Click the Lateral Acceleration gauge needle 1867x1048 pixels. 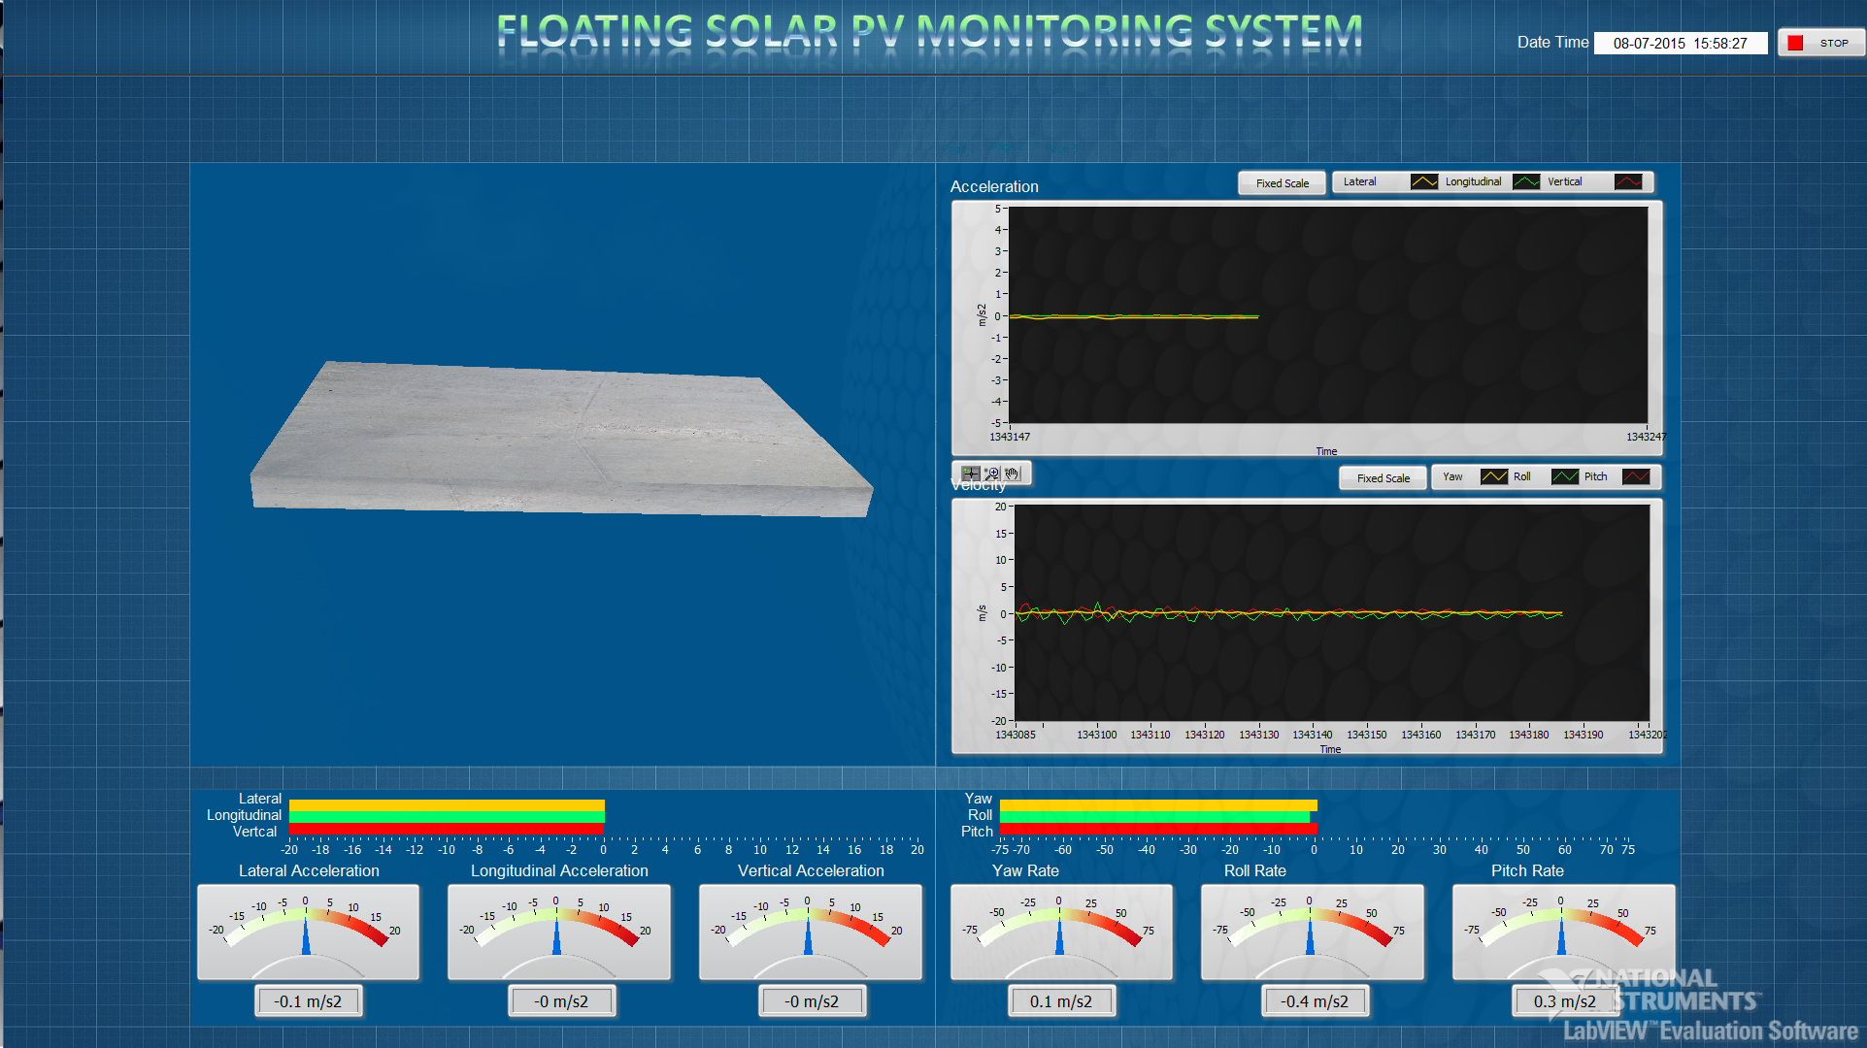coord(307,935)
